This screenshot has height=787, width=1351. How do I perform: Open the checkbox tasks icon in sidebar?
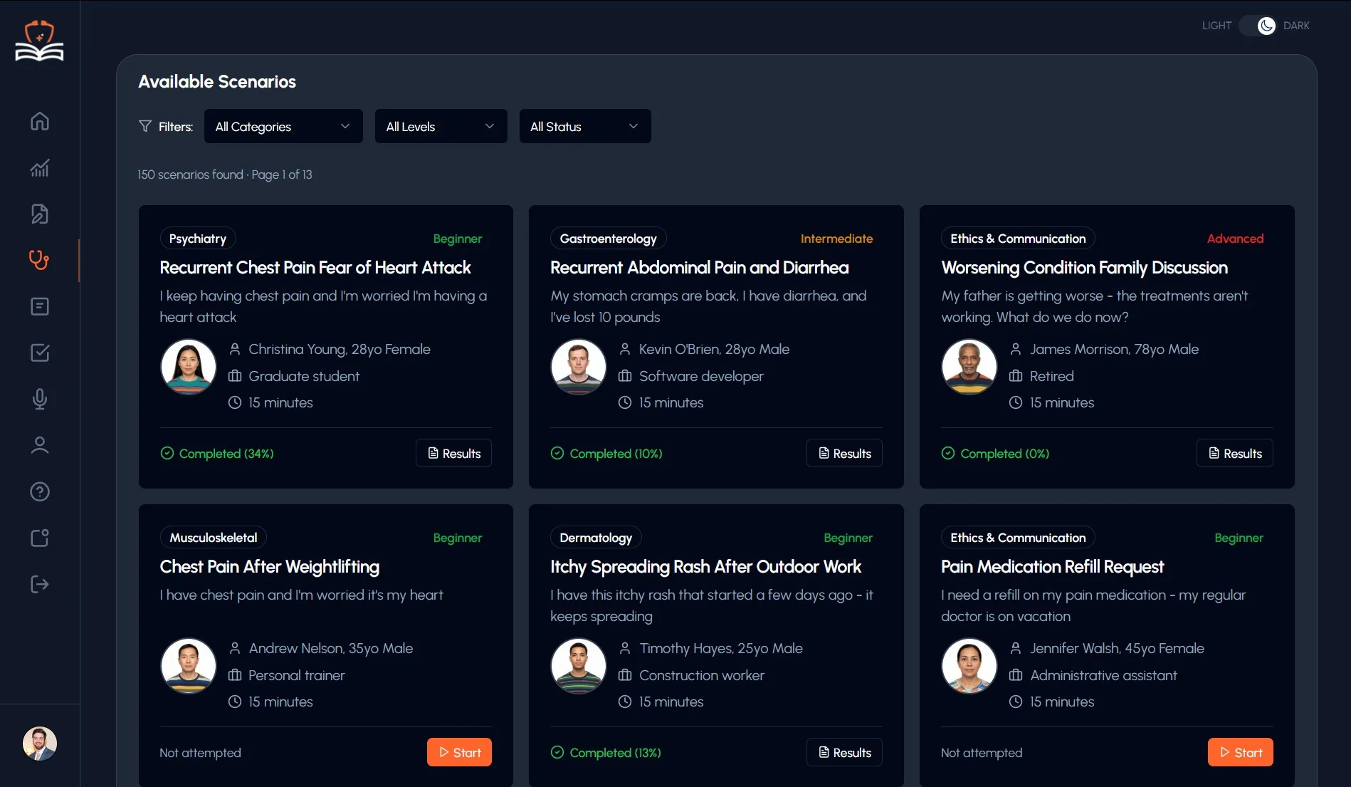tap(40, 353)
